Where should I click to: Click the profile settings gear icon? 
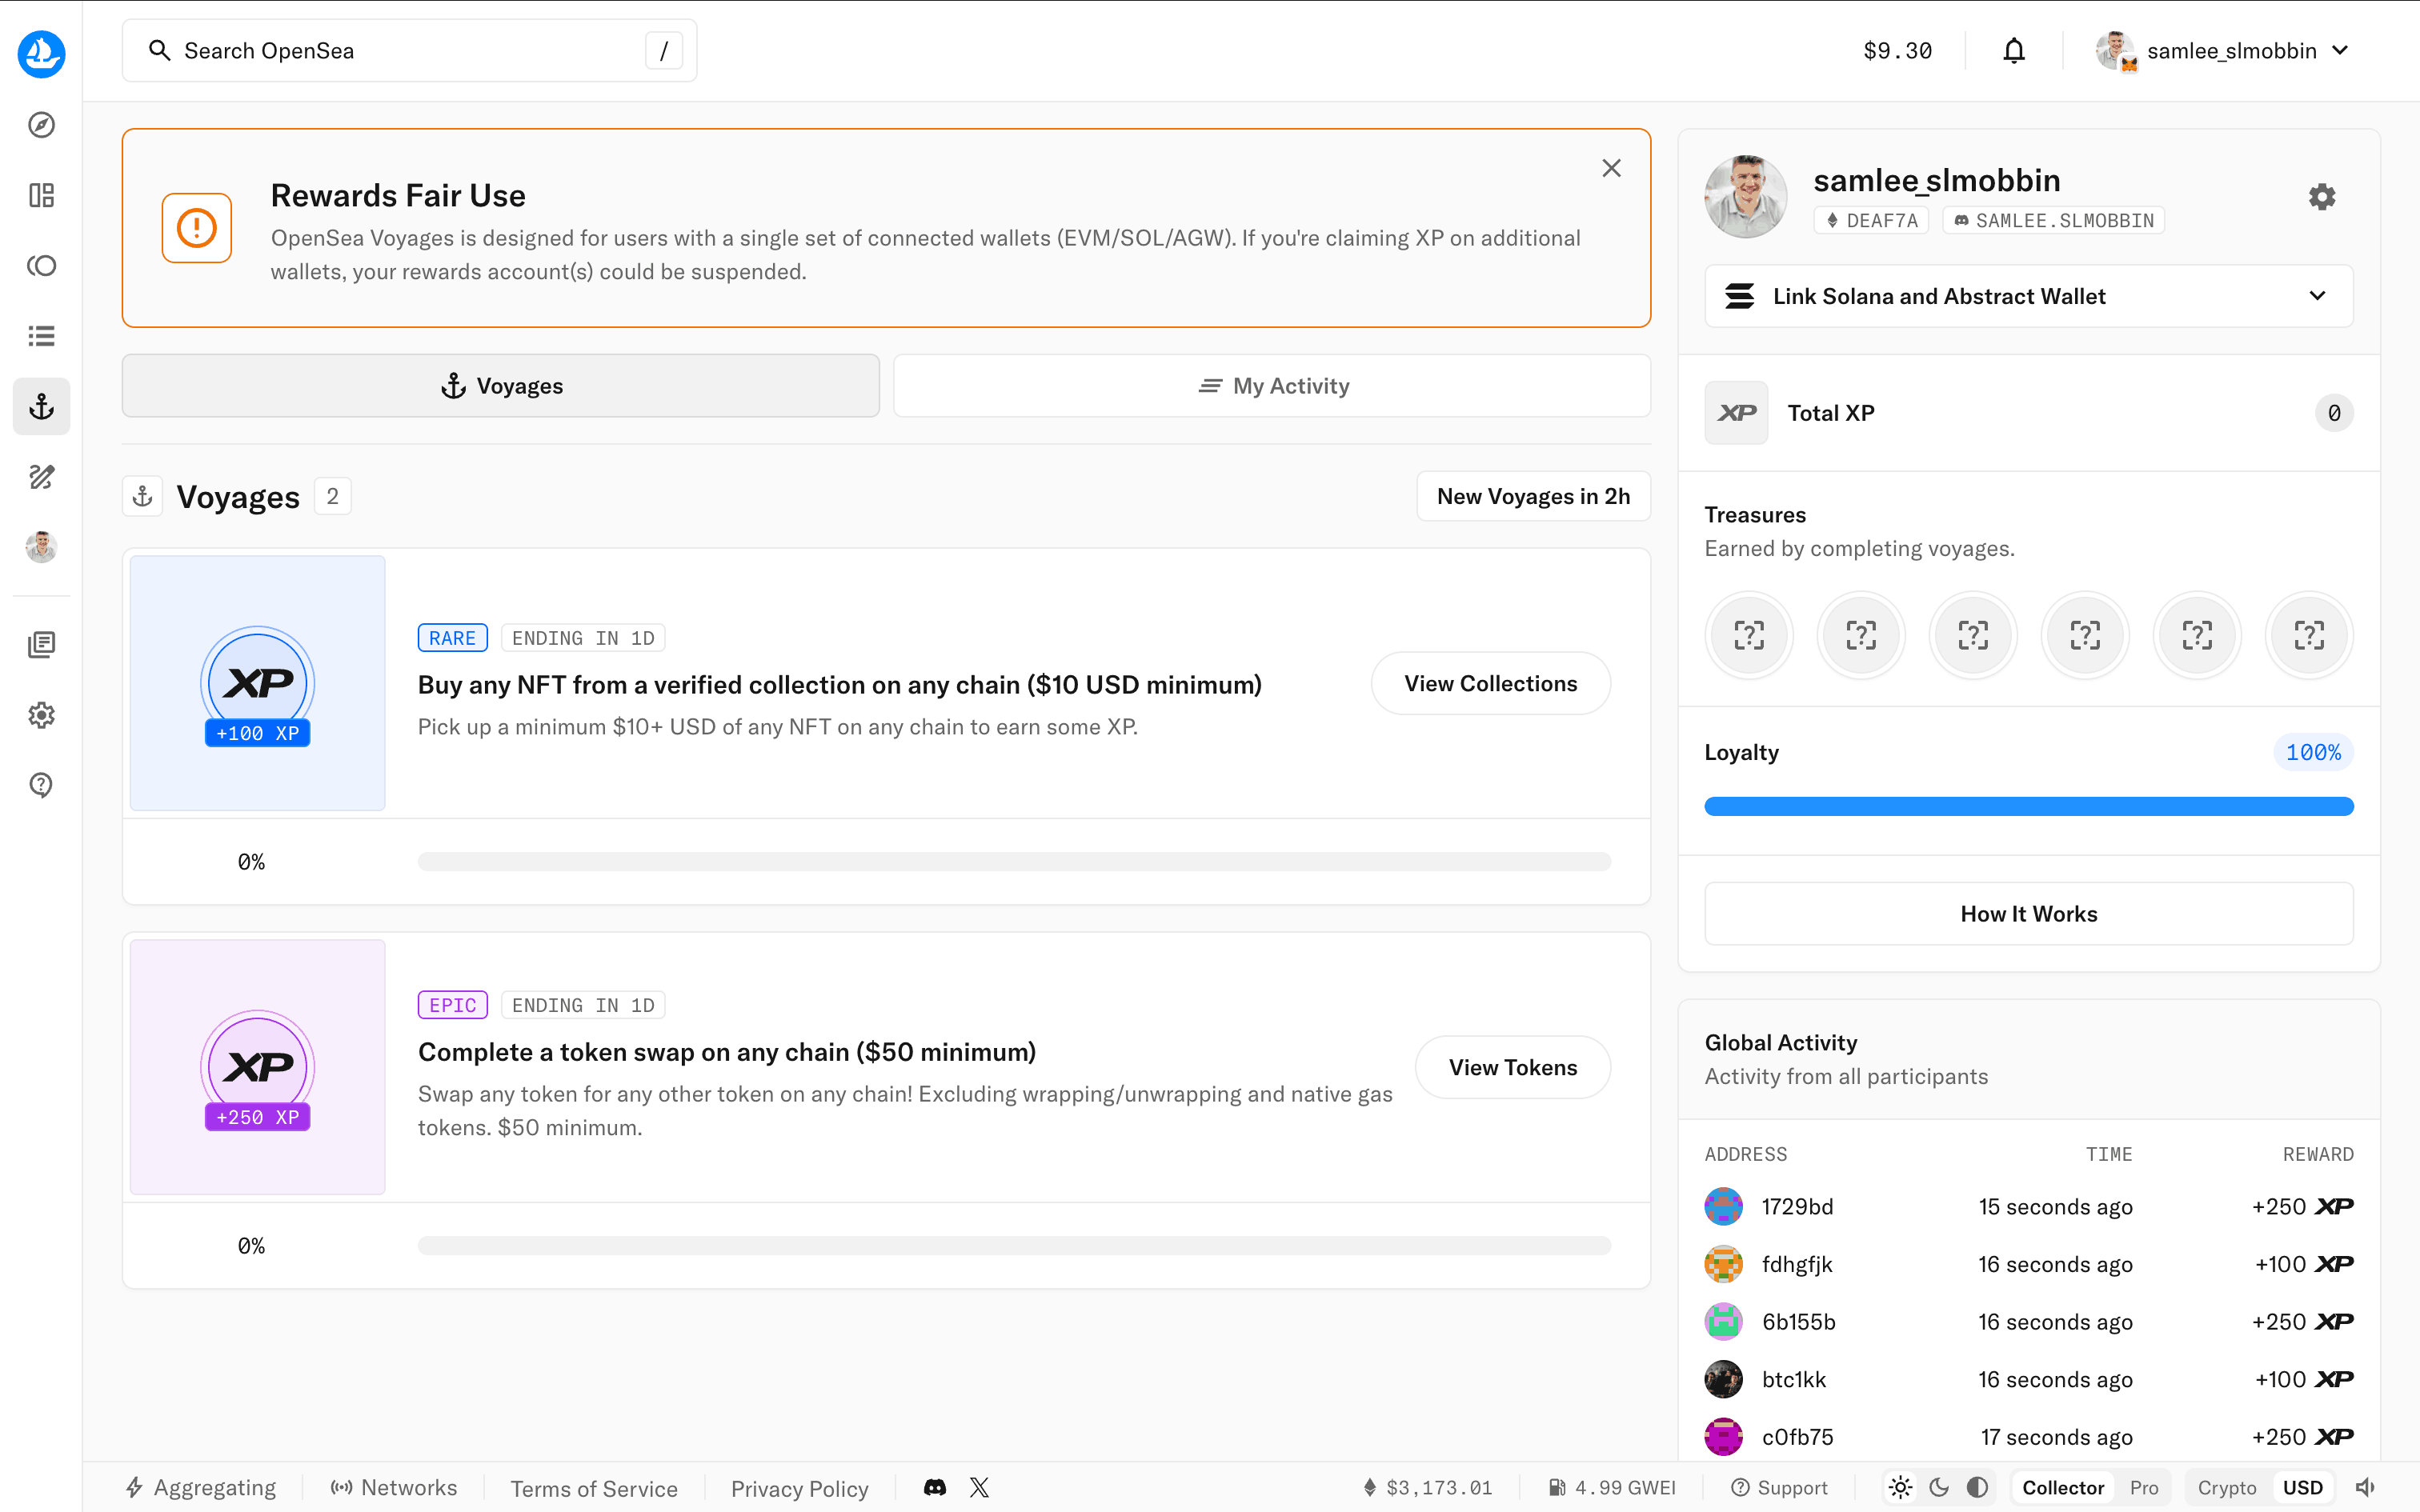pos(2321,197)
